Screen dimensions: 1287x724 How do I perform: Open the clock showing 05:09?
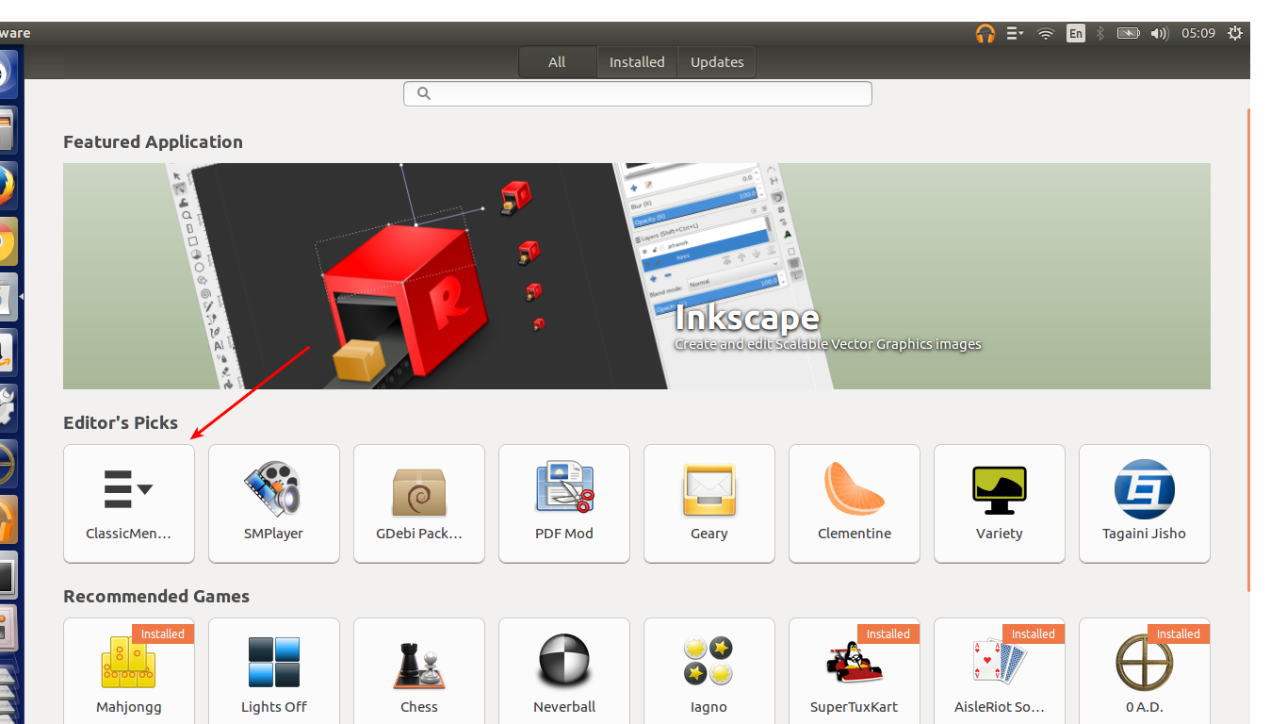(1198, 33)
